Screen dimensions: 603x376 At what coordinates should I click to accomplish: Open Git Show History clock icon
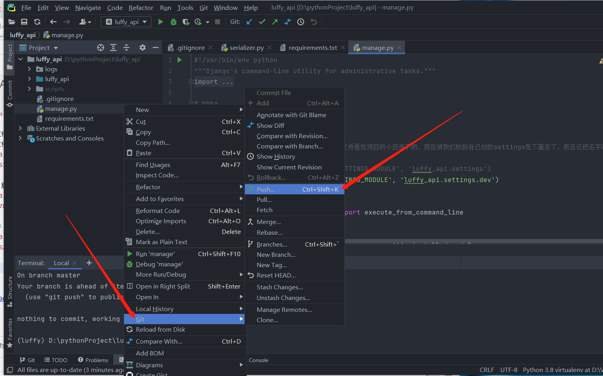pyautogui.click(x=301, y=22)
